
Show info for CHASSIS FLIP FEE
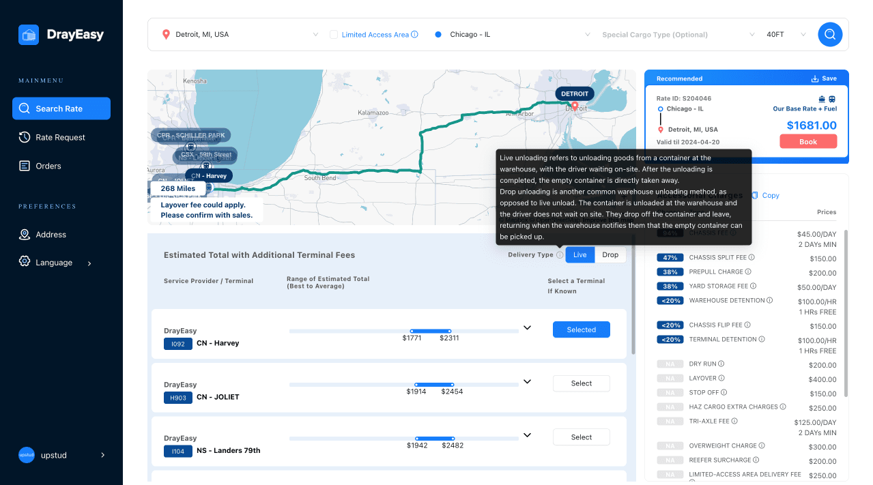tap(748, 325)
